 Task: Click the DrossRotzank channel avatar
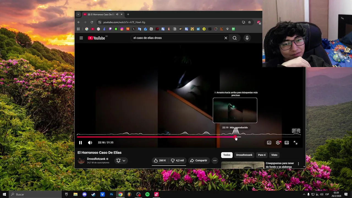click(81, 161)
